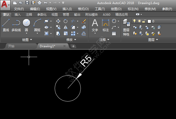
Task: Select the Ellipse tool icon
Action: (46, 27)
